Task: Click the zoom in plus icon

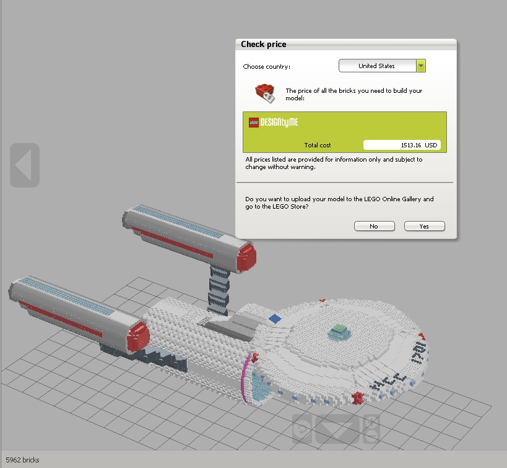Action: point(371,421)
